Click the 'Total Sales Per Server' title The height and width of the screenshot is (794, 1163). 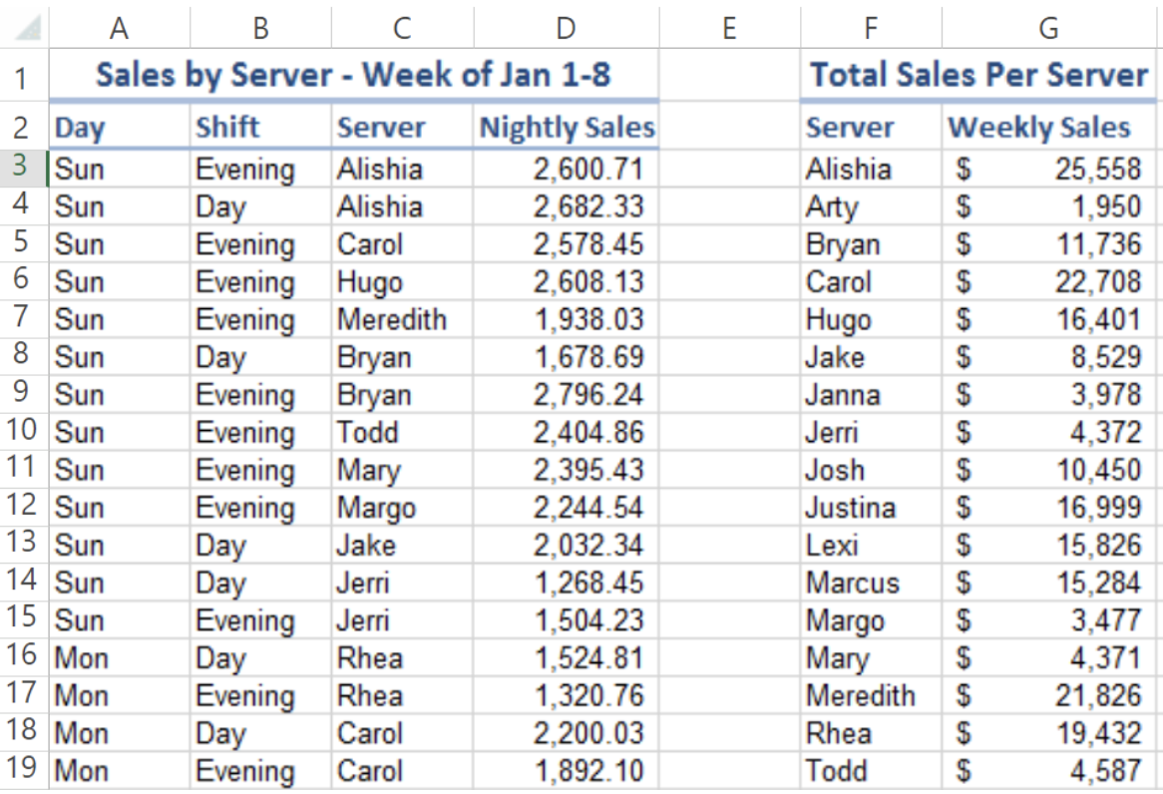coord(978,74)
